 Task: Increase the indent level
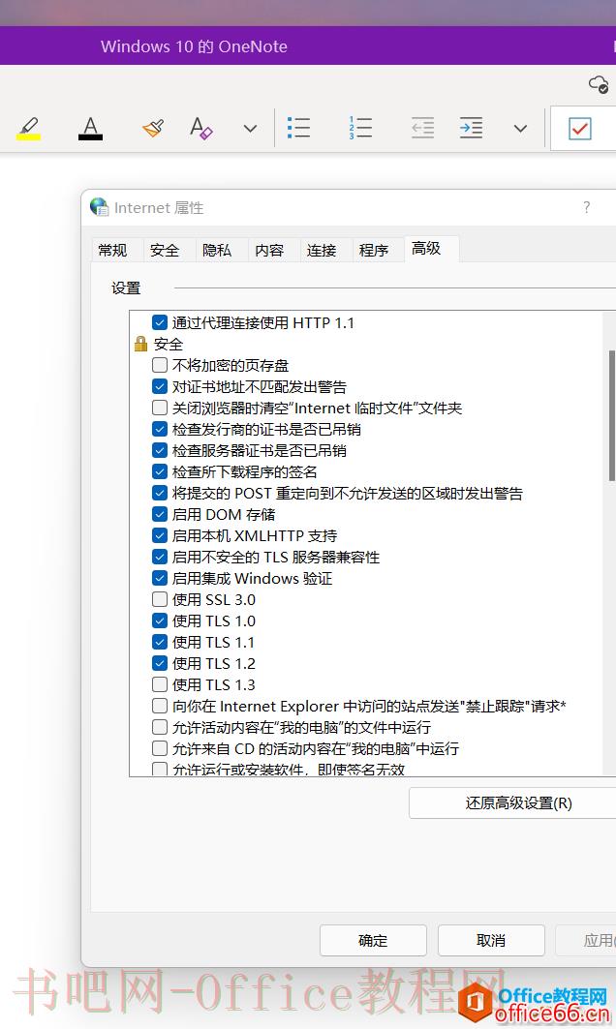[471, 128]
